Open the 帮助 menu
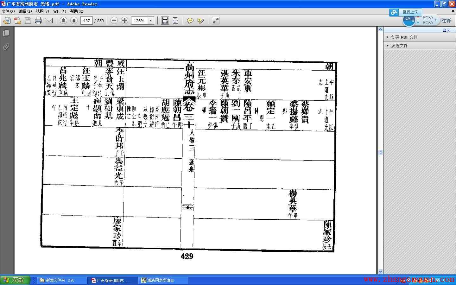The image size is (456, 285). [76, 11]
